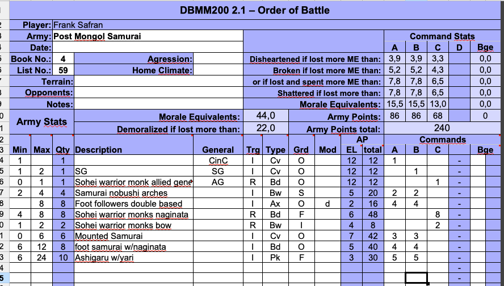Click the 'DBMM200 2.1 – Order of Battle' title
Image resolution: width=504 pixels, height=286 pixels.
(254, 11)
